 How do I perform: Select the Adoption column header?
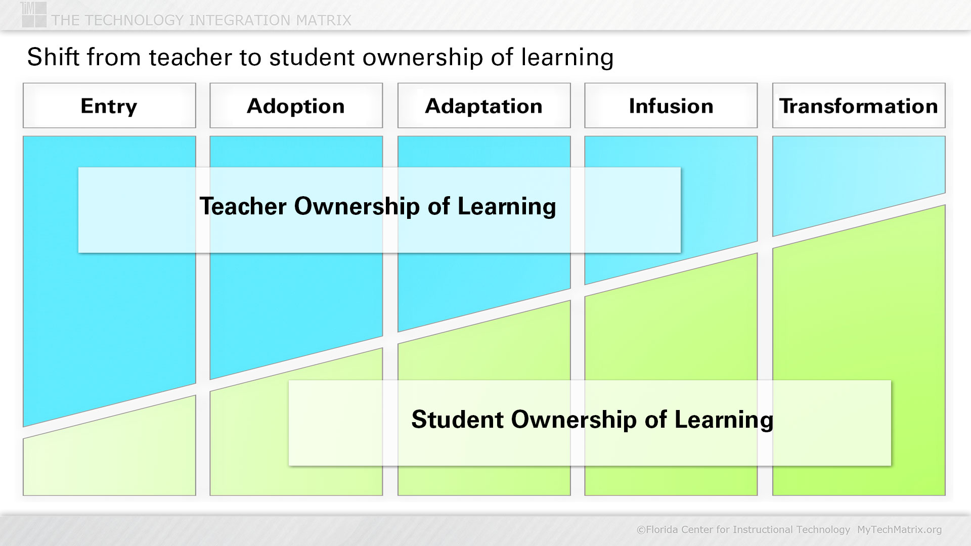pyautogui.click(x=296, y=106)
